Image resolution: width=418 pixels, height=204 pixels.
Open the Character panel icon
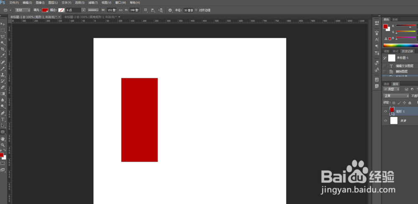377,39
